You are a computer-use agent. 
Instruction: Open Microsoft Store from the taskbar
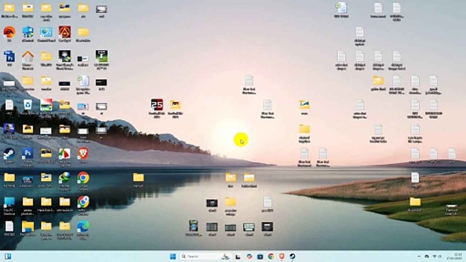click(260, 257)
